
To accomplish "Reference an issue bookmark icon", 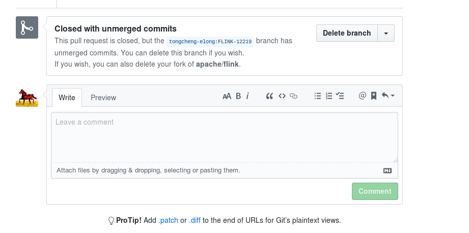I will [x=374, y=96].
